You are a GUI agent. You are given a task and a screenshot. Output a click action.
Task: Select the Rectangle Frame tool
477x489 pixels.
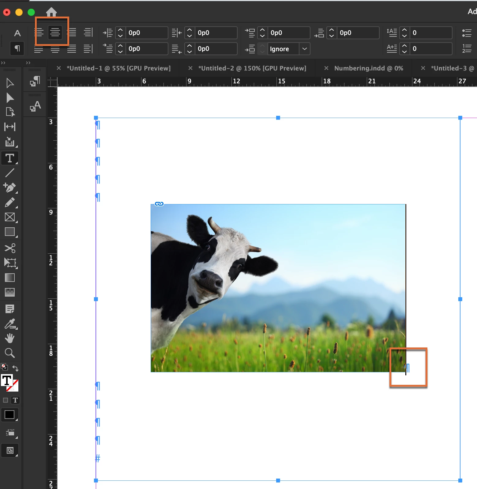(x=10, y=217)
